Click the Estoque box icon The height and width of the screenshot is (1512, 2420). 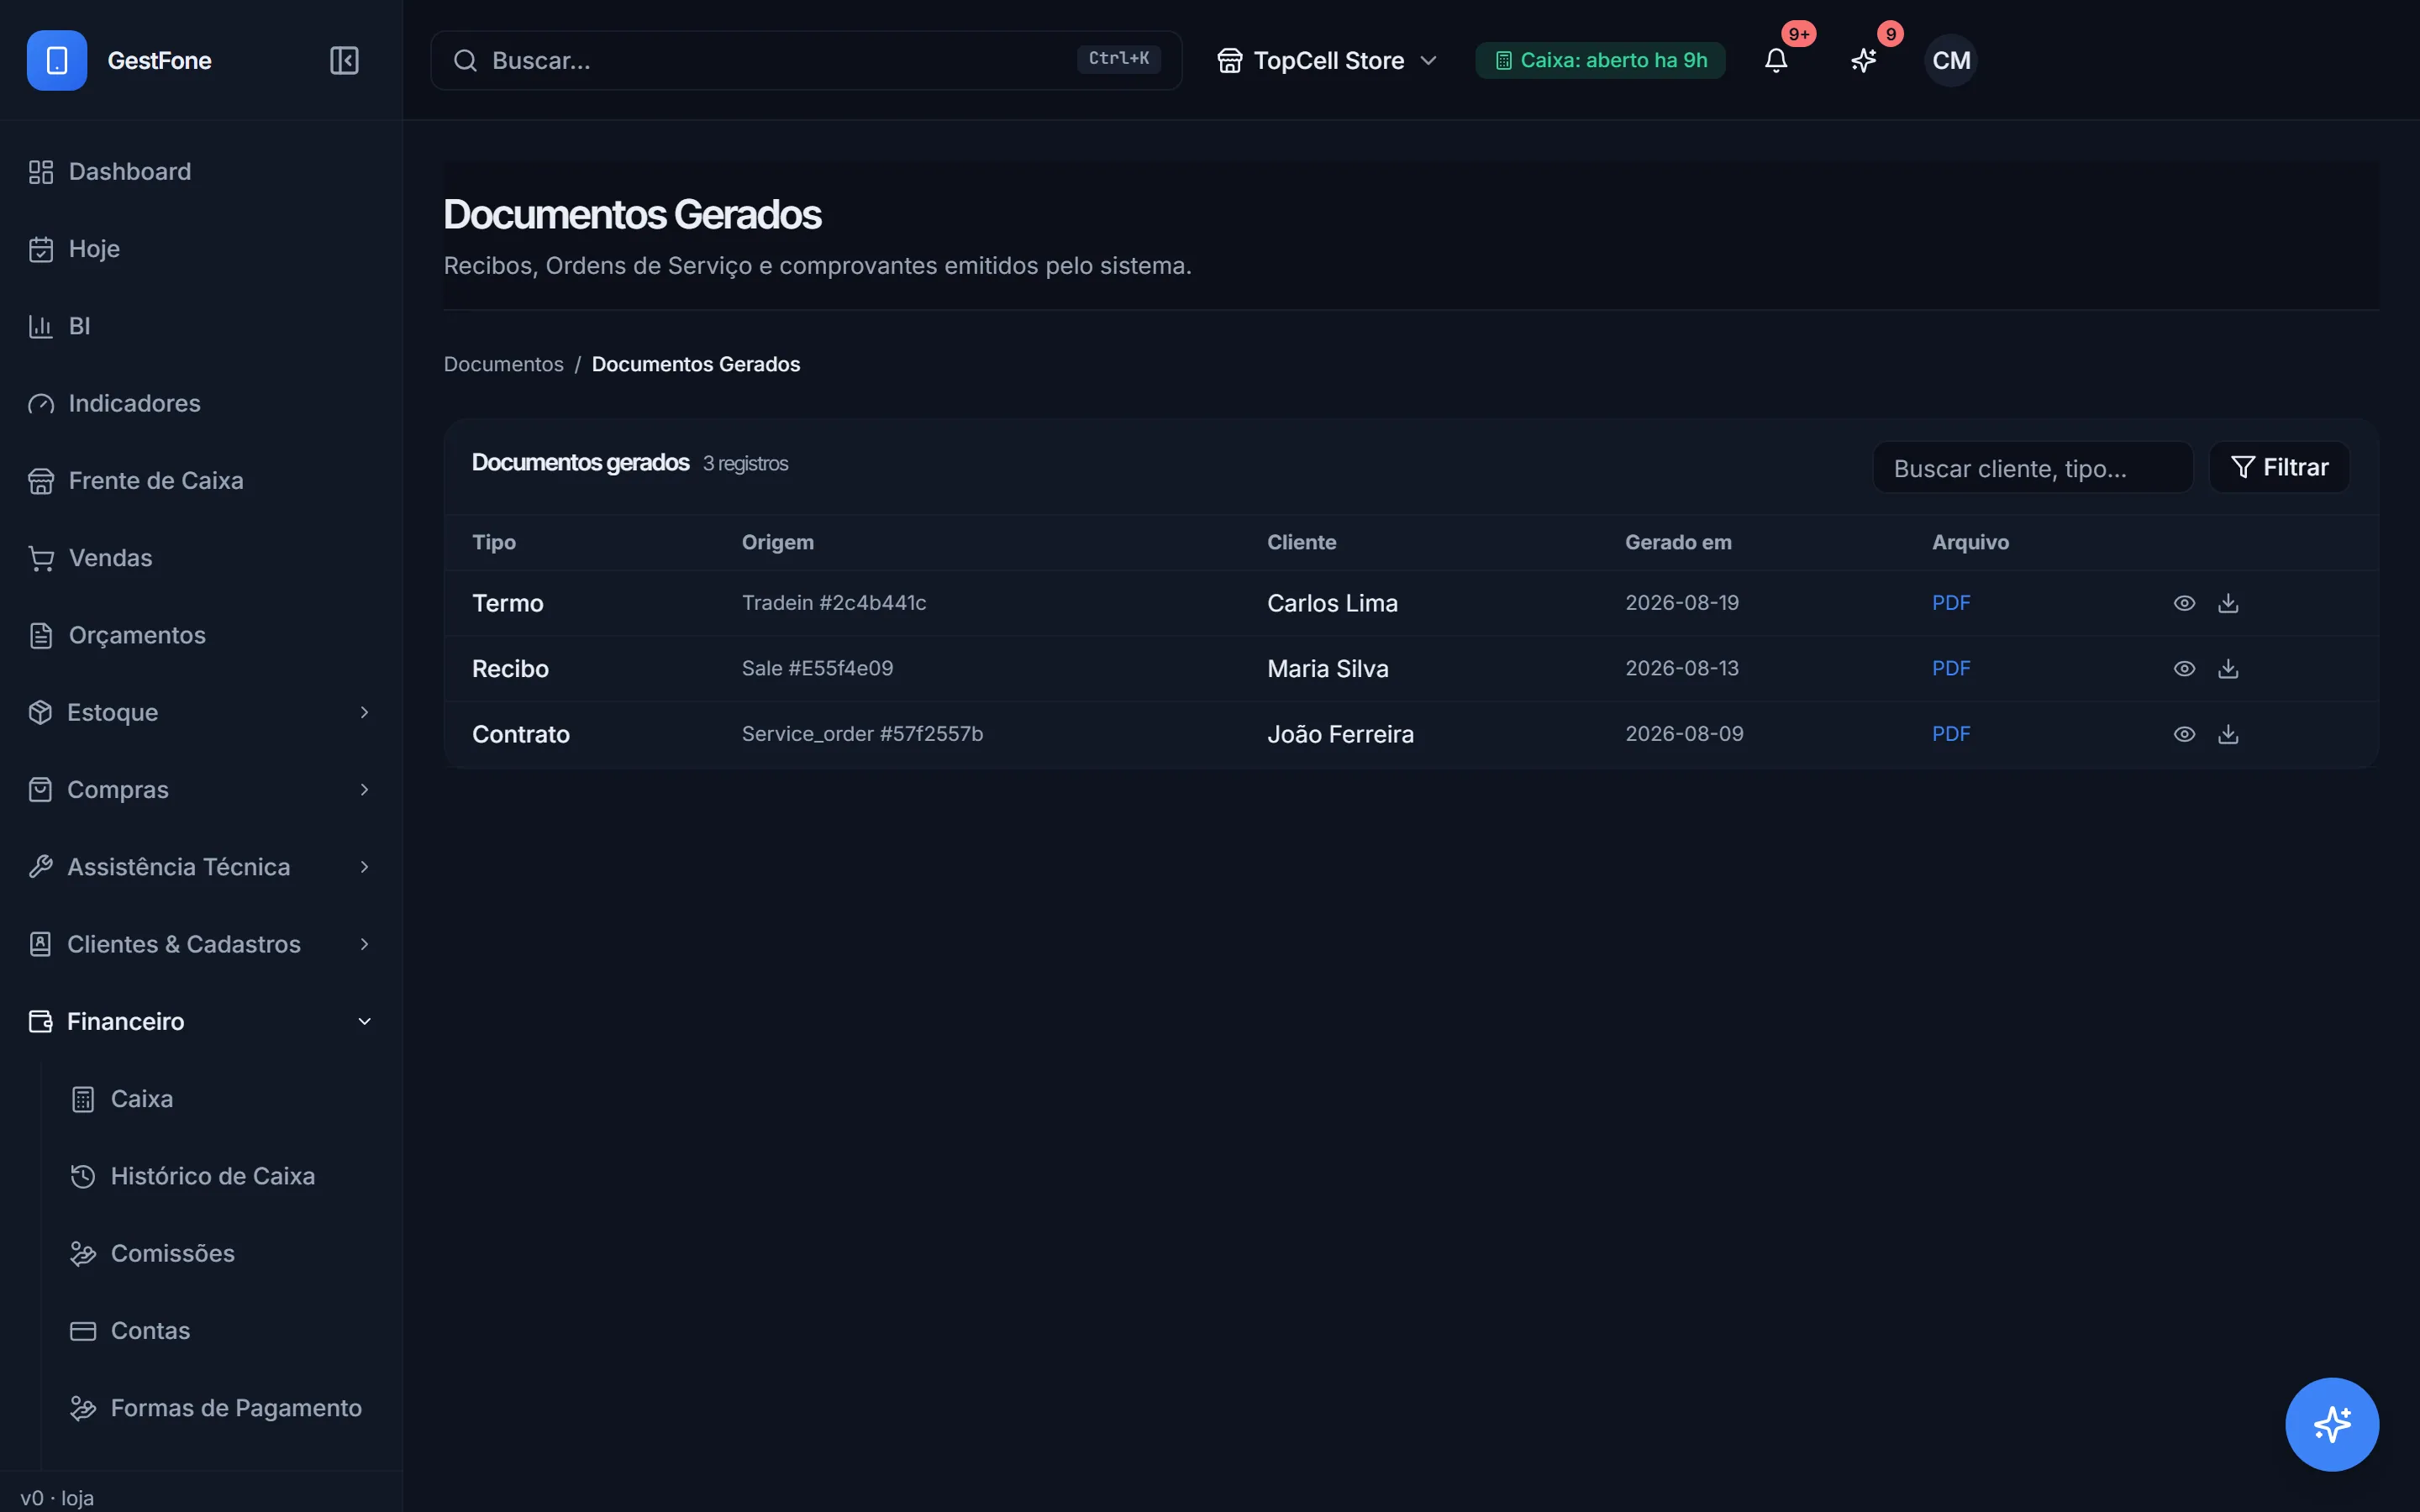(x=40, y=712)
